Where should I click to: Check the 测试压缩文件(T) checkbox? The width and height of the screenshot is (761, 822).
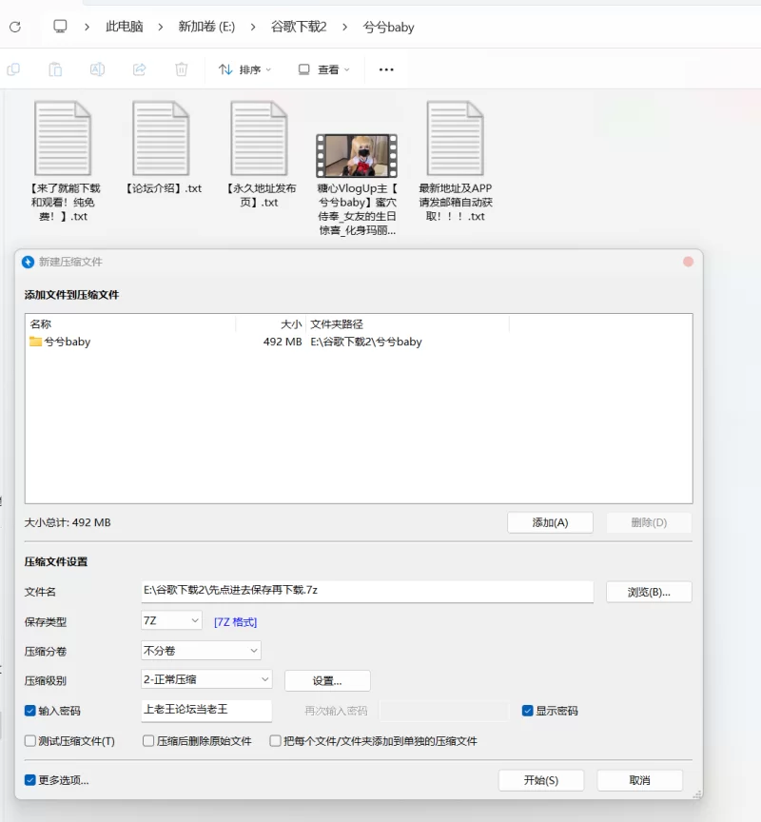[x=30, y=741]
